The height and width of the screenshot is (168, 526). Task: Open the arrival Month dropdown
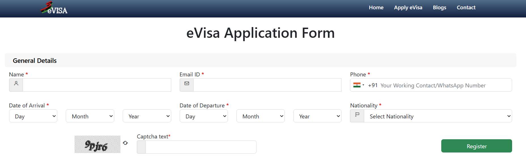pos(90,116)
